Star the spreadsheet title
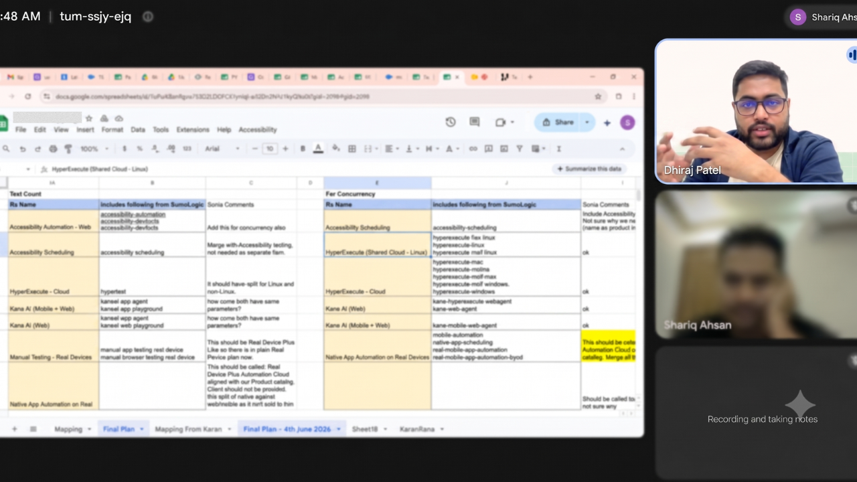This screenshot has height=482, width=857. coord(88,118)
